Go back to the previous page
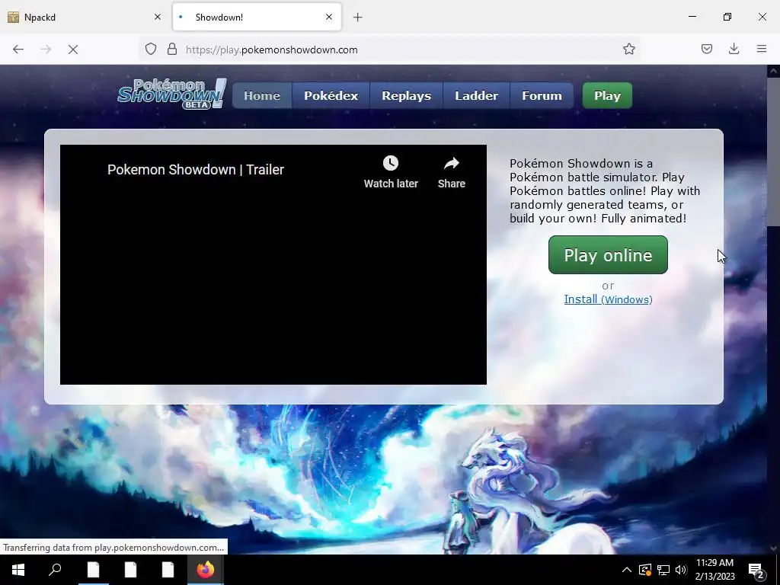Viewport: 780px width, 585px height. tap(18, 50)
